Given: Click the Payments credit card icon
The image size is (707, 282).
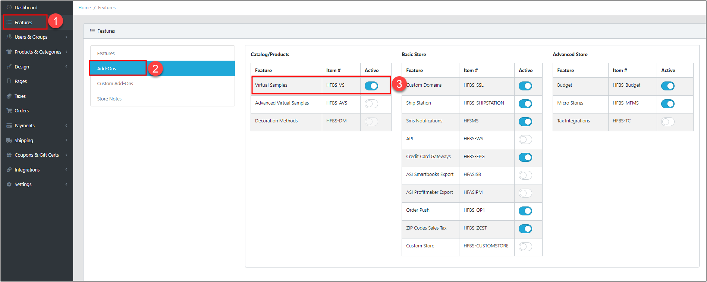Looking at the screenshot, I should click(9, 125).
